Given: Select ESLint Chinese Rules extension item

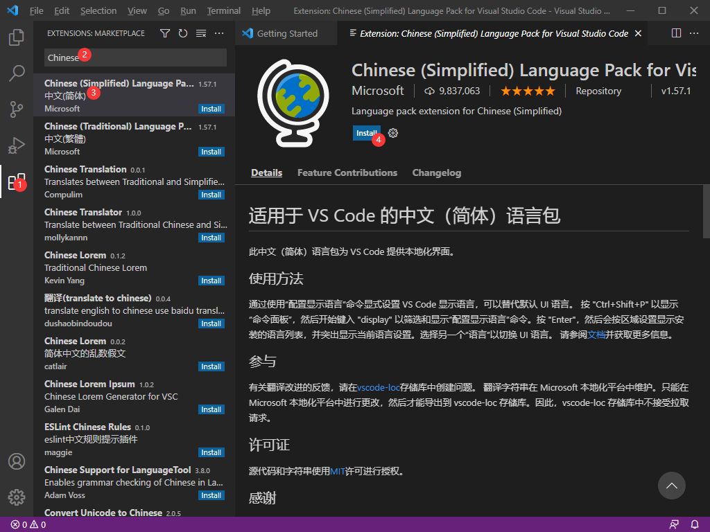Looking at the screenshot, I should coord(134,439).
